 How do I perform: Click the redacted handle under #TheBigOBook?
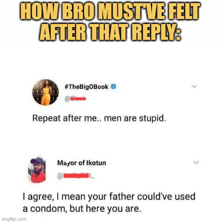(x=75, y=98)
